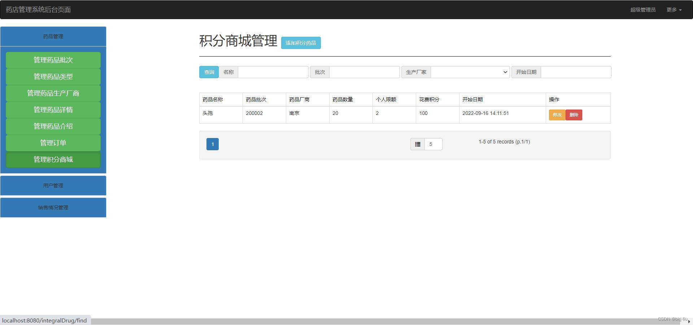Screen dimensions: 693x325
Task: Open the 用户管理 sidebar section
Action: click(x=53, y=185)
